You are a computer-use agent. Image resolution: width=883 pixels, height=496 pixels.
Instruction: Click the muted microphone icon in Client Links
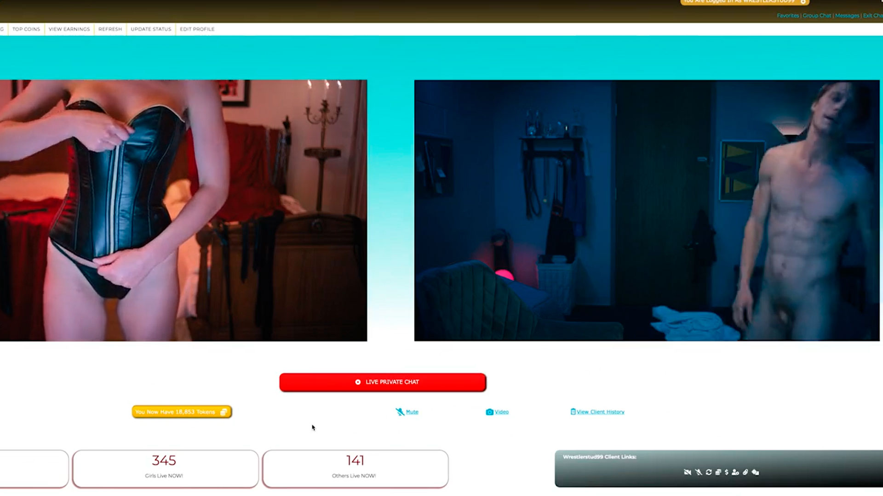(698, 472)
